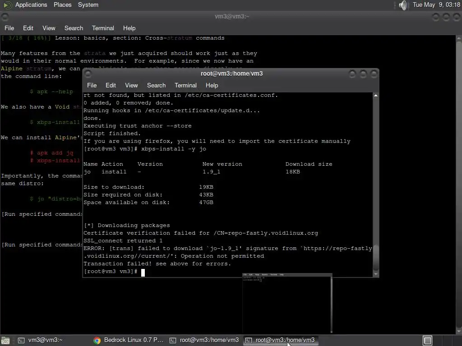Click the 'Executing trust anchor --store' line
The width and height of the screenshot is (462, 346).
(137, 126)
